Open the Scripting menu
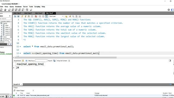Viewport: 174px width, 98px height. 37,7
